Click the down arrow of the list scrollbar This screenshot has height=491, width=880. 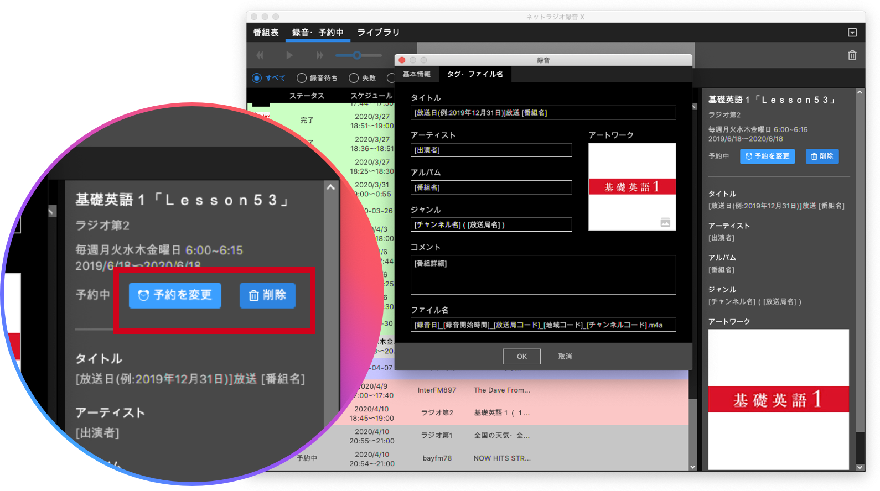click(693, 467)
